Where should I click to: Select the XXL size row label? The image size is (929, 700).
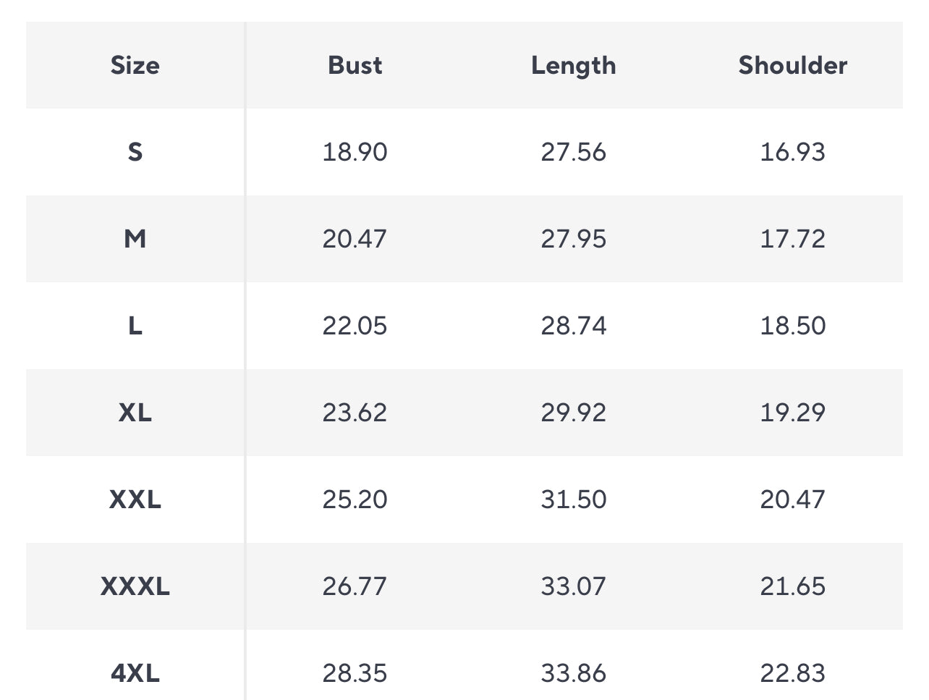coord(135,499)
